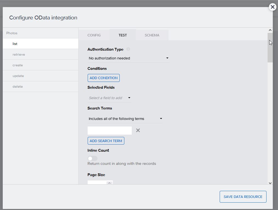The image size is (278, 210).
Task: Click the scroll down arrow
Action: (x=270, y=183)
